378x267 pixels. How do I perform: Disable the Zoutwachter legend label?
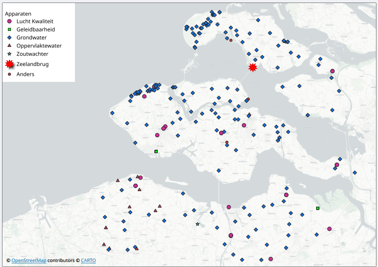click(x=32, y=53)
